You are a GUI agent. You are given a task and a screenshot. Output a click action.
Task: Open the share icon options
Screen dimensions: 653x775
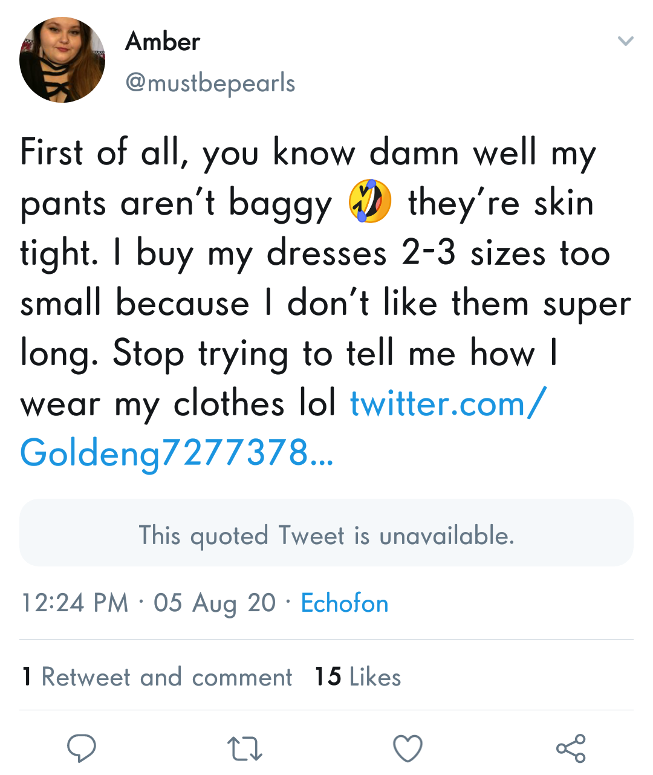tap(571, 748)
